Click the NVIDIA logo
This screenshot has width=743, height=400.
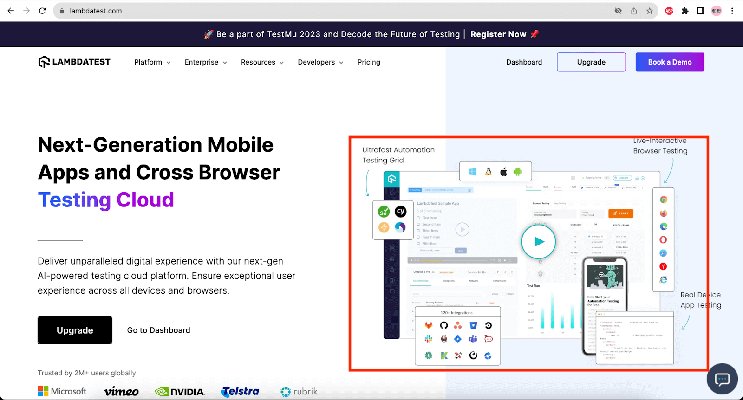point(180,392)
